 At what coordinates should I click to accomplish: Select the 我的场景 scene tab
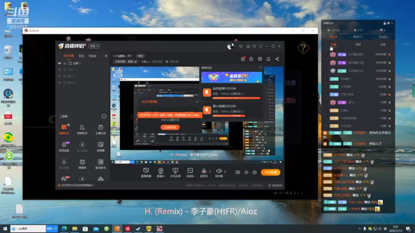point(69,56)
